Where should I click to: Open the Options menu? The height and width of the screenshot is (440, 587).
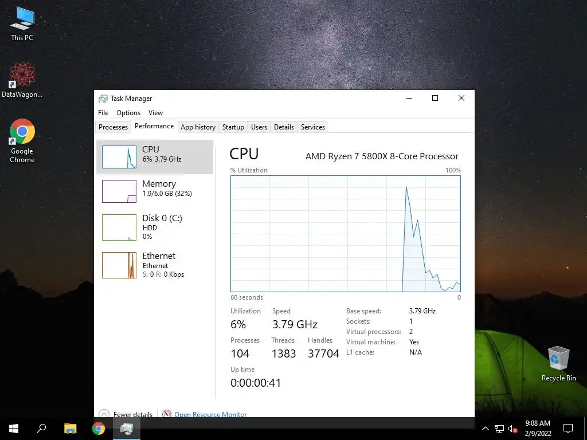click(x=128, y=113)
